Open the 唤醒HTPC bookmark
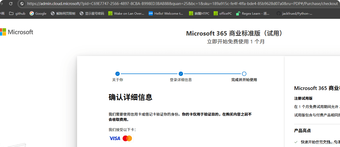Image resolution: width=340 pixels, height=147 pixels. [x=199, y=13]
